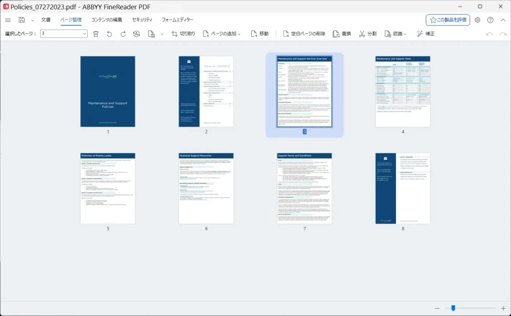Click the page layout icon next to rotate tools
The height and width of the screenshot is (316, 511).
pos(151,33)
